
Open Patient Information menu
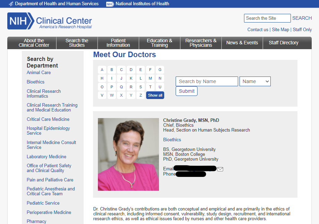[x=118, y=43]
